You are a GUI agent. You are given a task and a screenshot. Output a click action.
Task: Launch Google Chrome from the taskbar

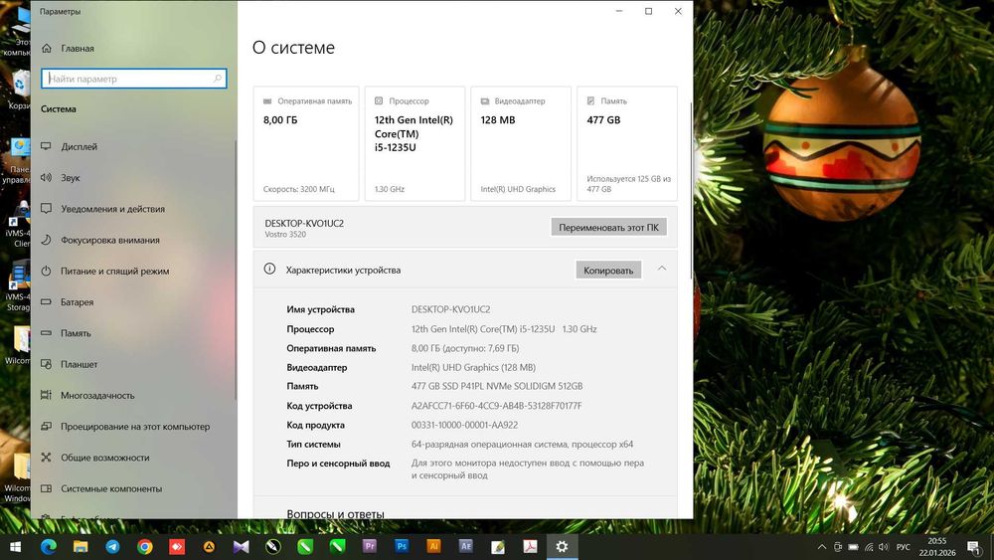click(145, 547)
